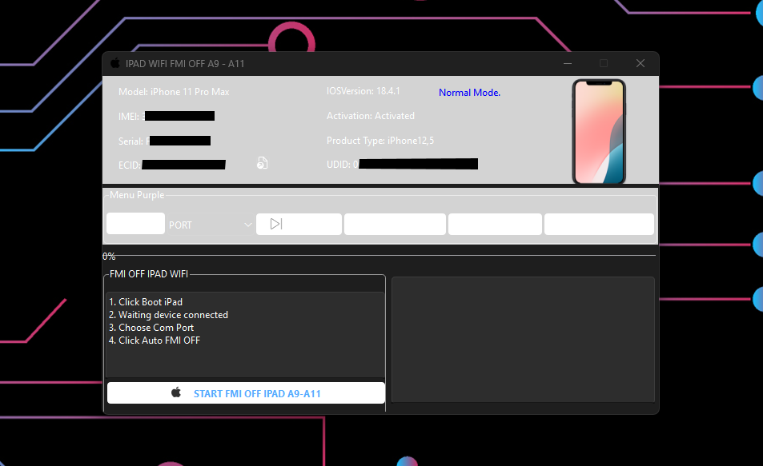The image size is (763, 466).
Task: Click the redacted IMEI value
Action: tap(179, 116)
